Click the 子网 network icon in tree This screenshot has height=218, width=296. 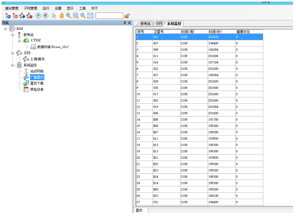(19, 53)
